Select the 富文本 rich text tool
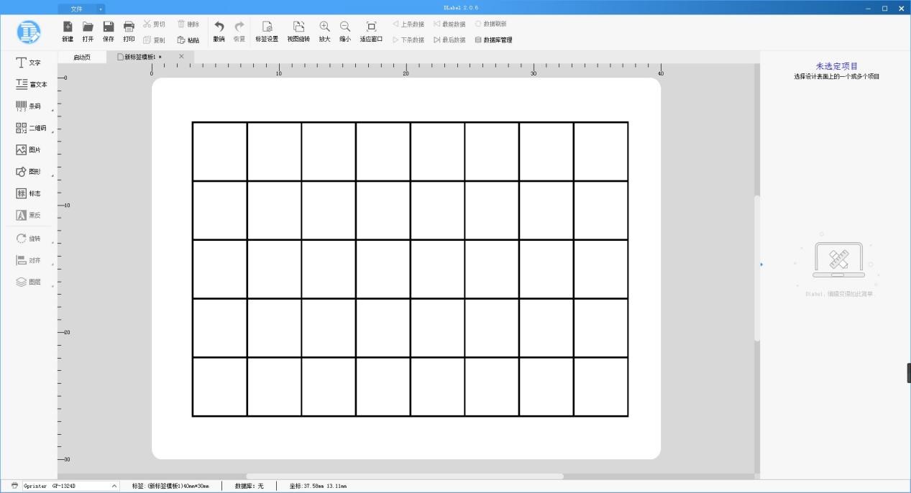Viewport: 911px width, 493px height. 31,84
